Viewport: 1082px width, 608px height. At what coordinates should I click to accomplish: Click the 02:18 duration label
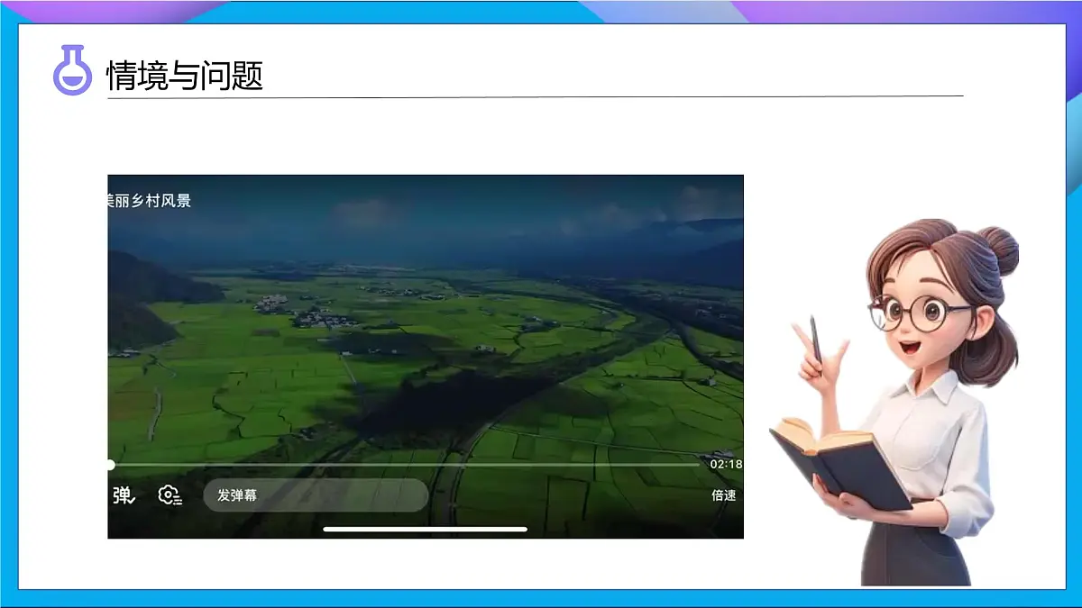tap(725, 464)
